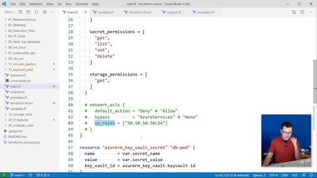
Task: Click the VS Code logo icon in title bar
Action: pyautogui.click(x=4, y=4)
